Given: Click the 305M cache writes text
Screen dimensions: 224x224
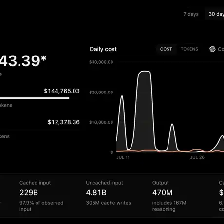Looking at the screenshot, I should pos(109,203).
